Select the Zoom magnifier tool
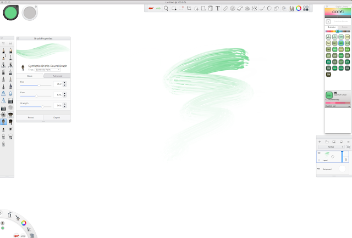The image size is (352, 238). pos(166,8)
